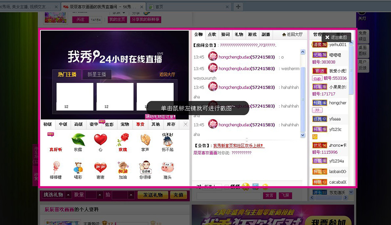Click the yellow badge under yf123c
The height and width of the screenshot is (225, 391).
(315, 137)
